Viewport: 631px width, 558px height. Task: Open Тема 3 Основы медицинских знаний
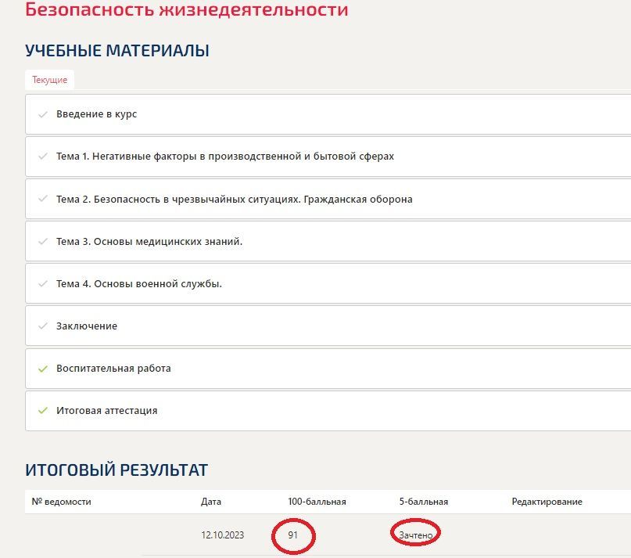(328, 241)
